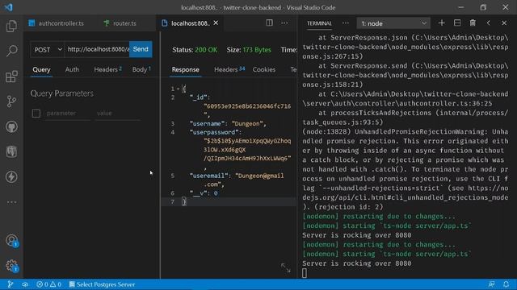Screen dimensions: 517x290
Task: Open the Manage settings gear
Action: click(11, 265)
